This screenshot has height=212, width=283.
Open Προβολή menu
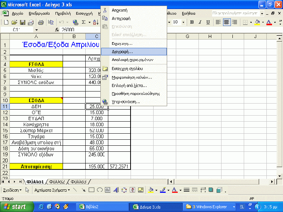63,13
